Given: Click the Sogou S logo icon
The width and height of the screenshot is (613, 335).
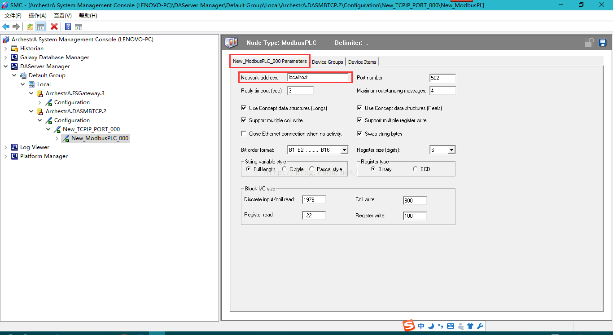Looking at the screenshot, I should coord(409,326).
